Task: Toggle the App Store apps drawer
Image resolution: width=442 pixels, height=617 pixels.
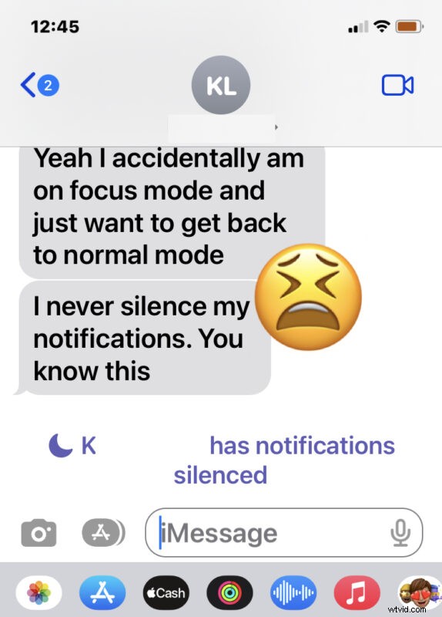Action: (x=103, y=533)
